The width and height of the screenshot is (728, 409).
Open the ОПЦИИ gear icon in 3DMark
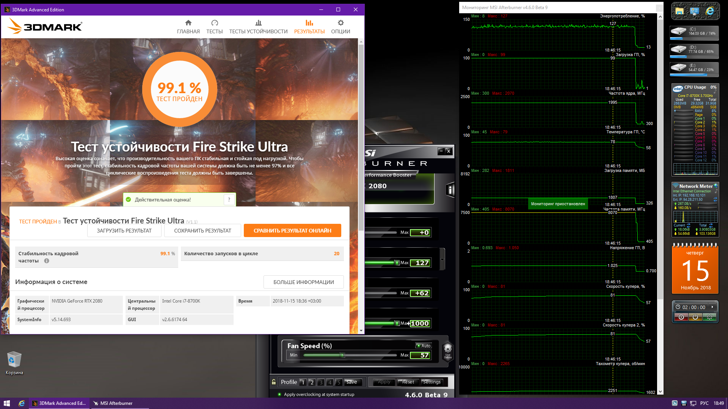[x=340, y=23]
